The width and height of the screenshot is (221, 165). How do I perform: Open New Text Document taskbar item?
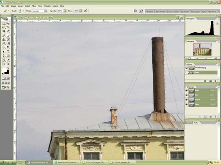coord(67,163)
